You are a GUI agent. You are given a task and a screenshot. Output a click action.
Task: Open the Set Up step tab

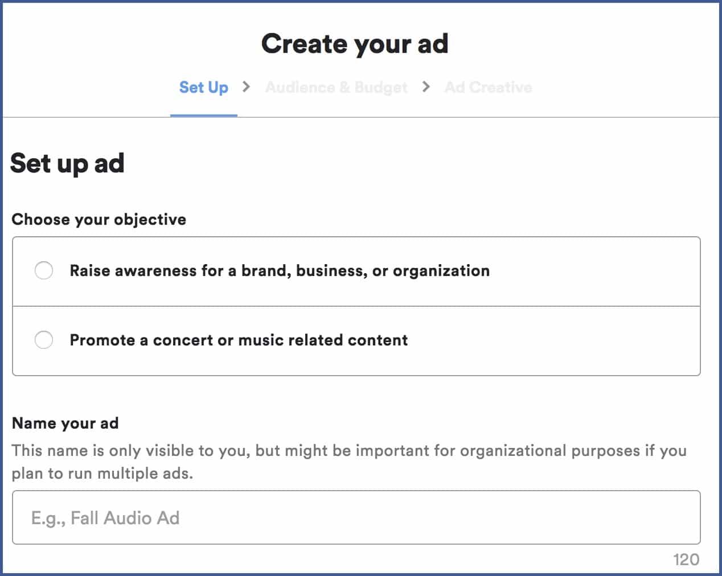click(x=204, y=87)
